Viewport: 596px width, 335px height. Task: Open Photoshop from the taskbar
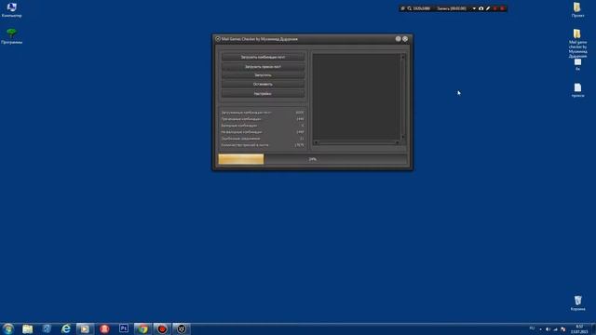(124, 328)
